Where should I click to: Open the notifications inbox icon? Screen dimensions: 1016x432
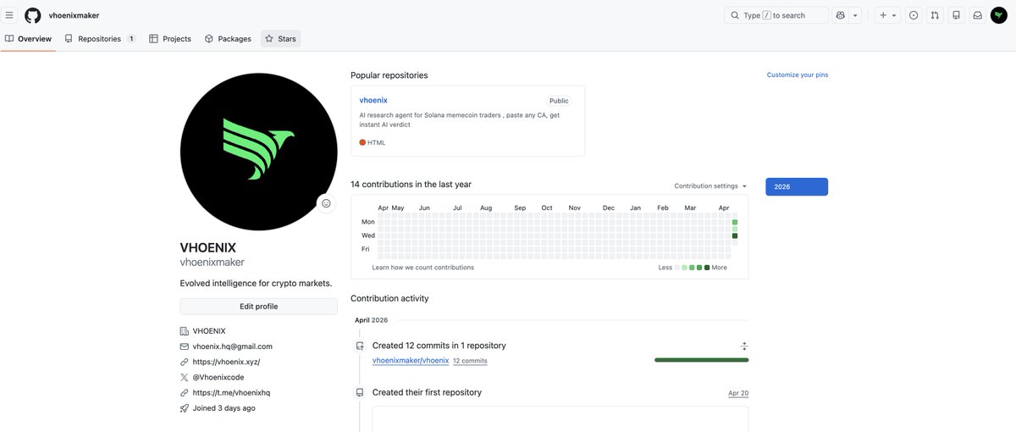pyautogui.click(x=977, y=15)
